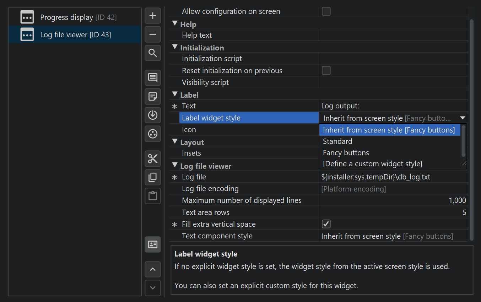Viewport: 481px width, 302px height.
Task: Click the Log file path field
Action: click(x=393, y=177)
